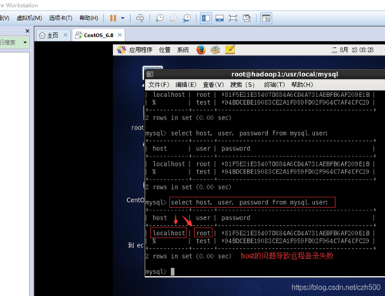Launch Firefox from the CentOS panel
The height and width of the screenshot is (296, 385).
pos(201,50)
